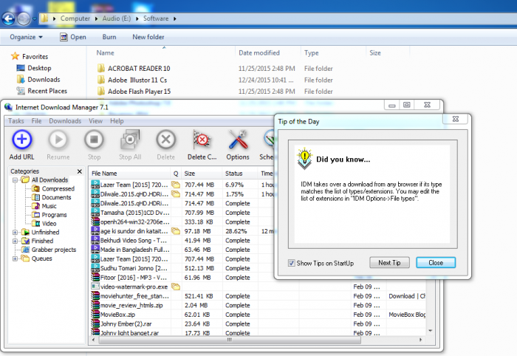The image size is (517, 356).
Task: Click the explorer Back arrow button
Action: click(9, 18)
